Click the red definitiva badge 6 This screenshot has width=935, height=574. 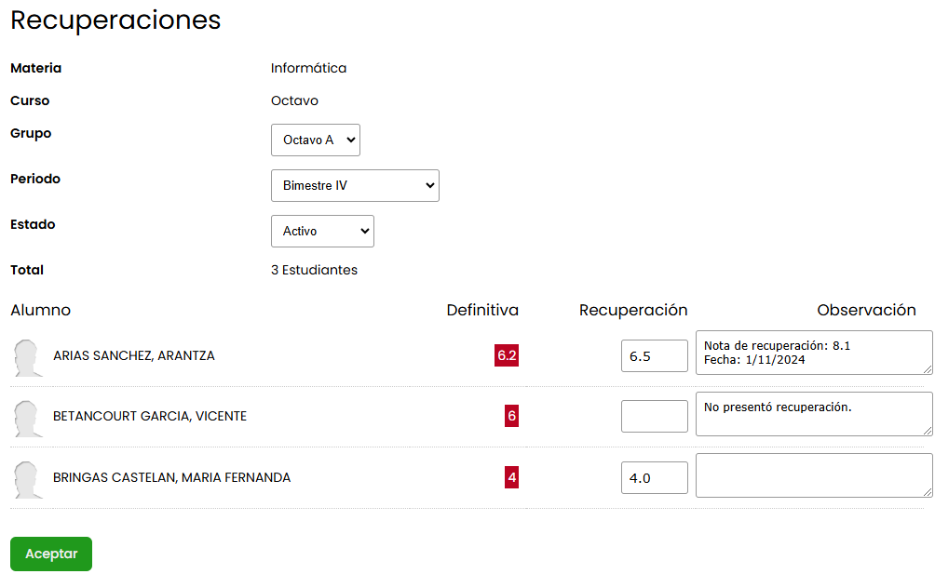511,416
